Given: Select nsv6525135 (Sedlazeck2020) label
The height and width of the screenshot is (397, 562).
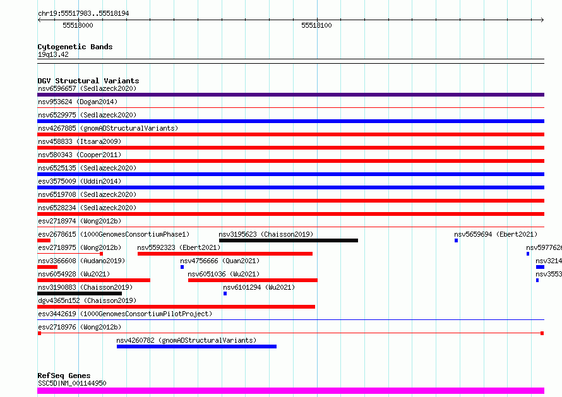Looking at the screenshot, I should point(87,168).
